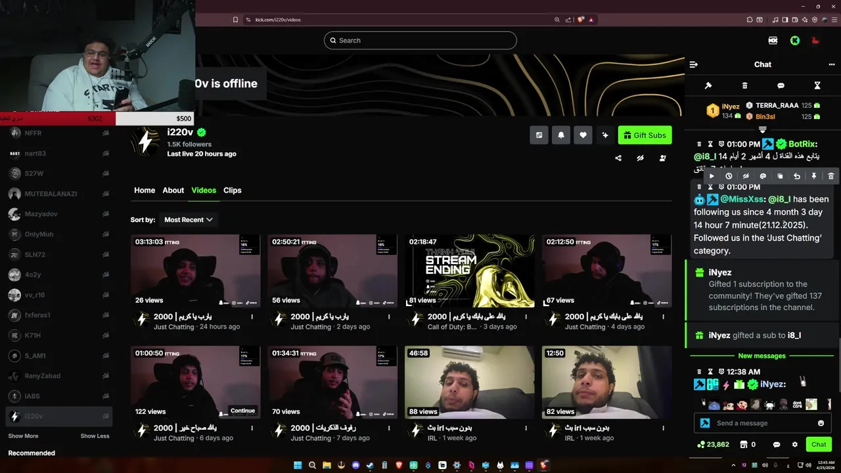This screenshot has height=473, width=841.
Task: Open options menu for 7 days ago video
Action: pyautogui.click(x=389, y=428)
